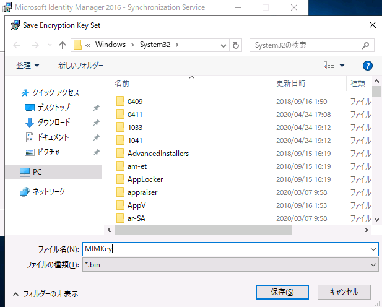Click the horizontal scrollbar left arrow
This screenshot has height=307, width=382.
coord(109,230)
